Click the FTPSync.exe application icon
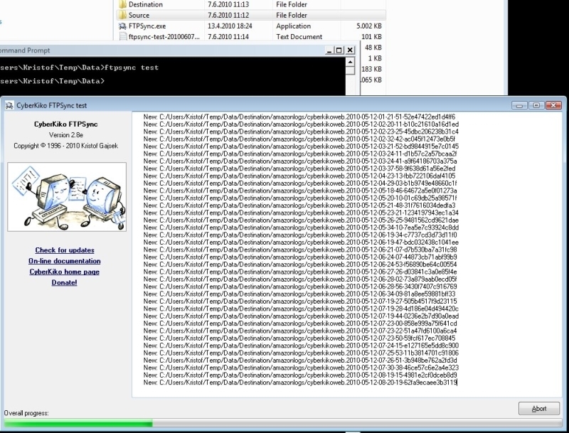This screenshot has height=433, width=569. click(123, 26)
